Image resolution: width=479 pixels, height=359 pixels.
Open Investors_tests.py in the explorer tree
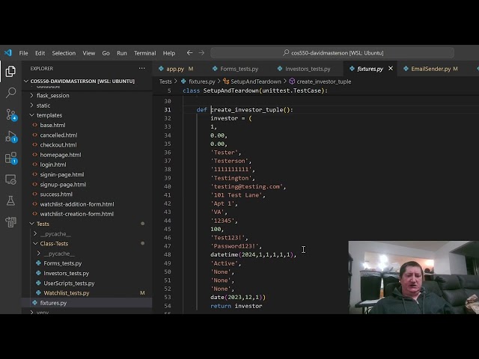pos(66,273)
